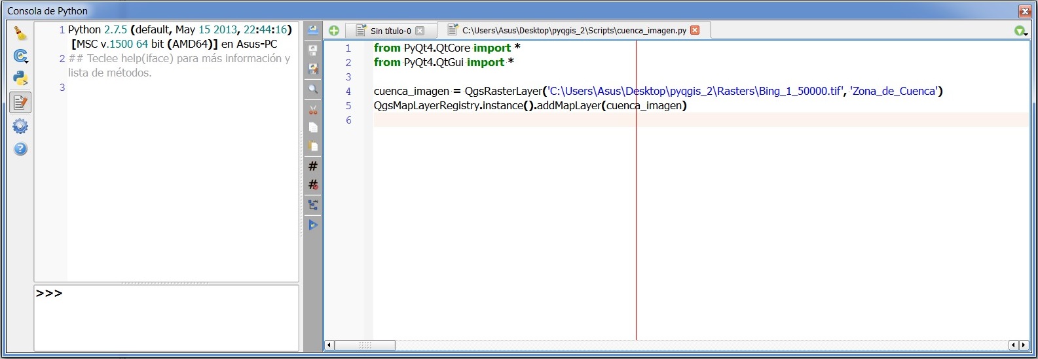The width and height of the screenshot is (1038, 359).
Task: Click the 'cuenca_imagen' variable on line 4
Action: [x=412, y=91]
